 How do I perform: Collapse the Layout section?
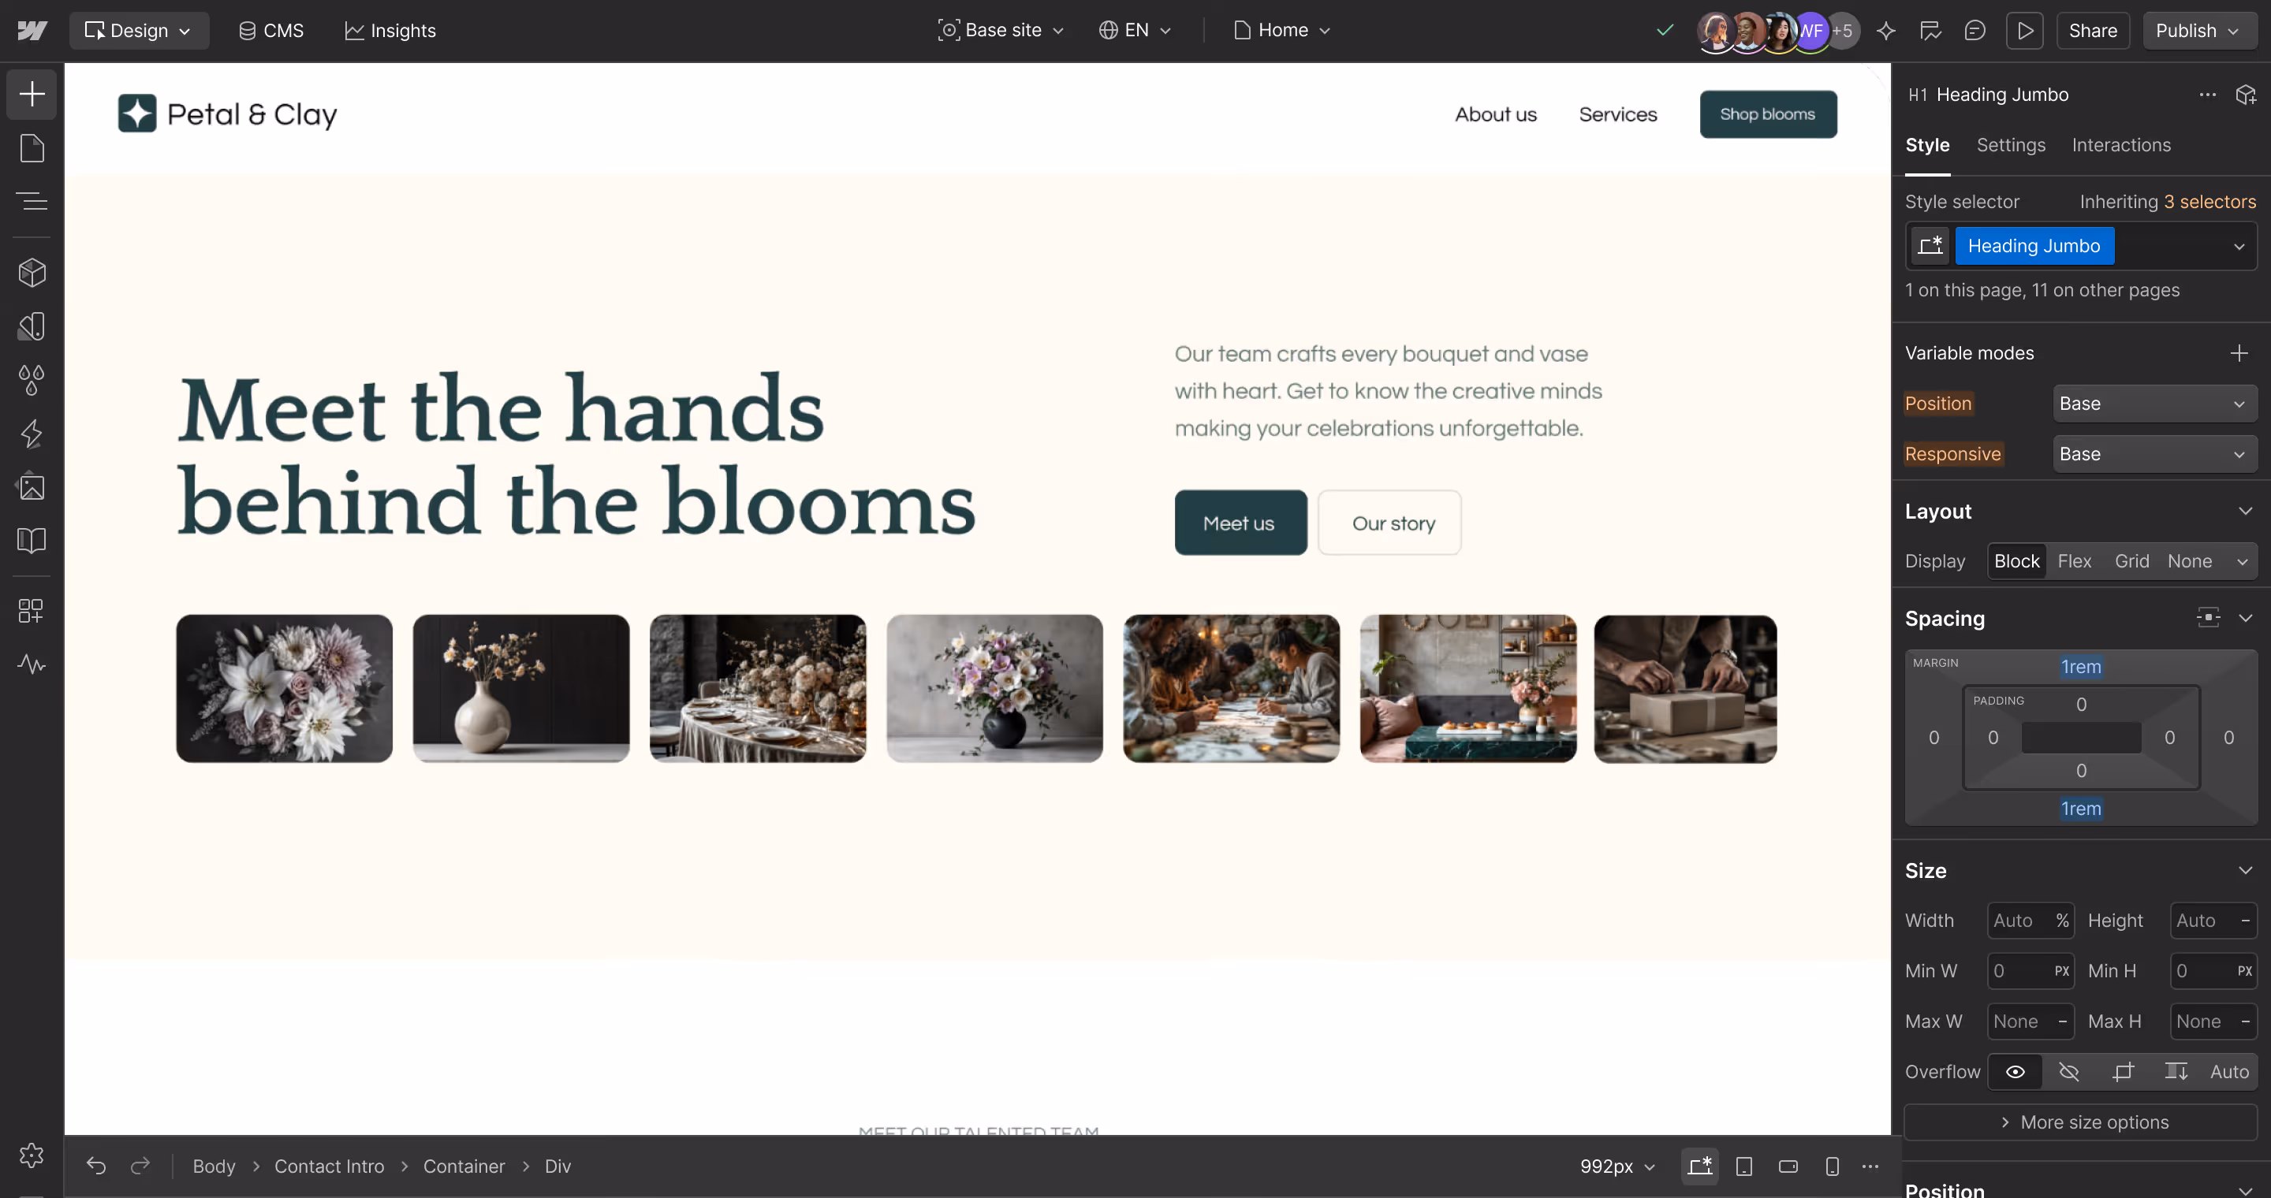tap(2246, 512)
